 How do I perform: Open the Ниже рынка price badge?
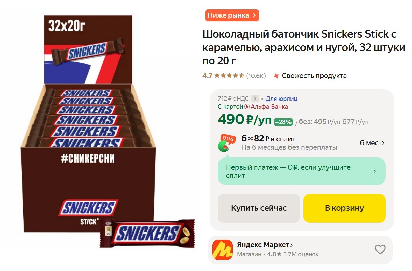tap(232, 15)
